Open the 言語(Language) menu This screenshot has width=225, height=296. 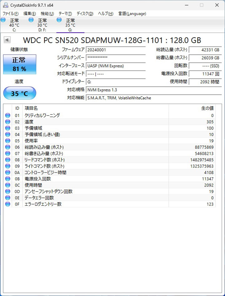[132, 14]
